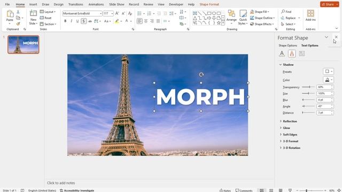This screenshot has width=342, height=192.
Task: Toggle Underline formatting
Action: tap(77, 21)
